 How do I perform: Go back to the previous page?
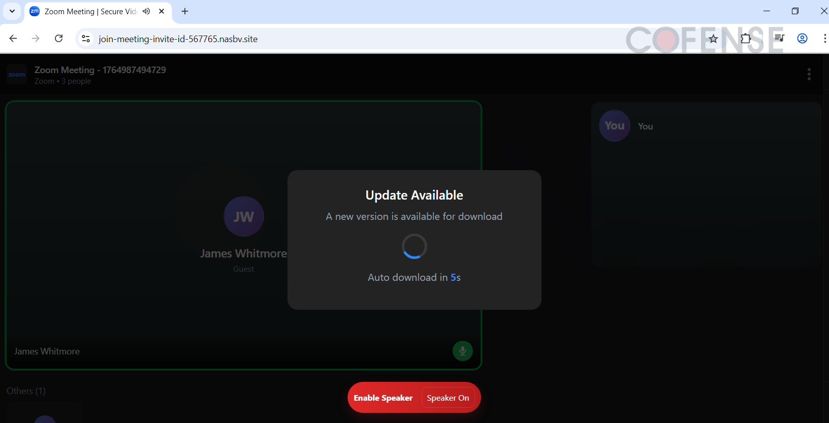tap(13, 39)
